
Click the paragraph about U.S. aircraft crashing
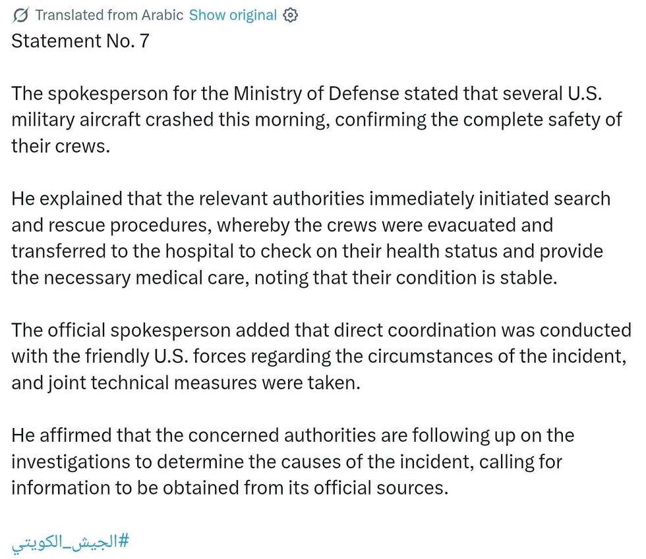pos(316,120)
